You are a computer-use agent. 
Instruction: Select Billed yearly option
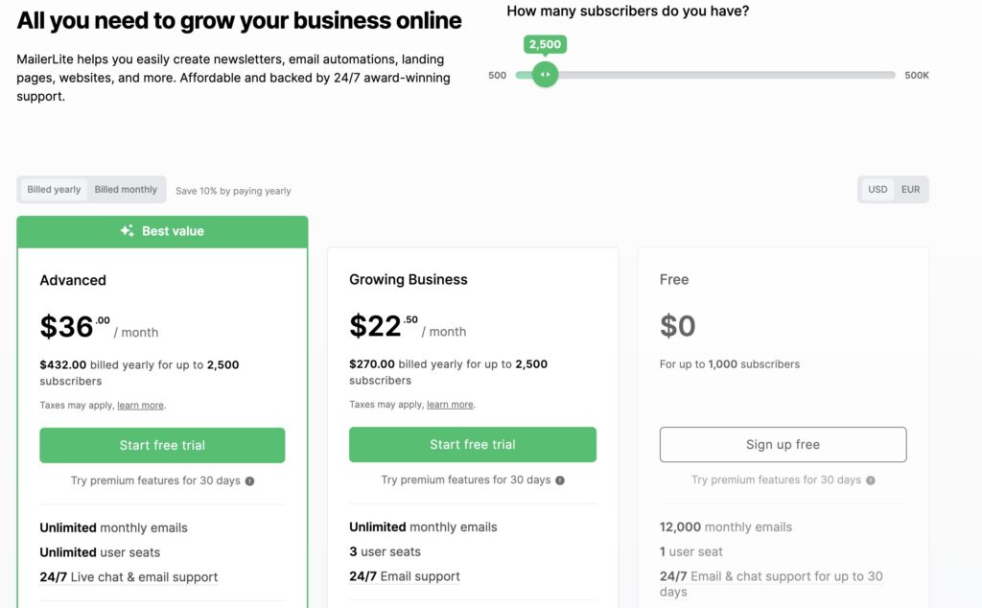54,189
